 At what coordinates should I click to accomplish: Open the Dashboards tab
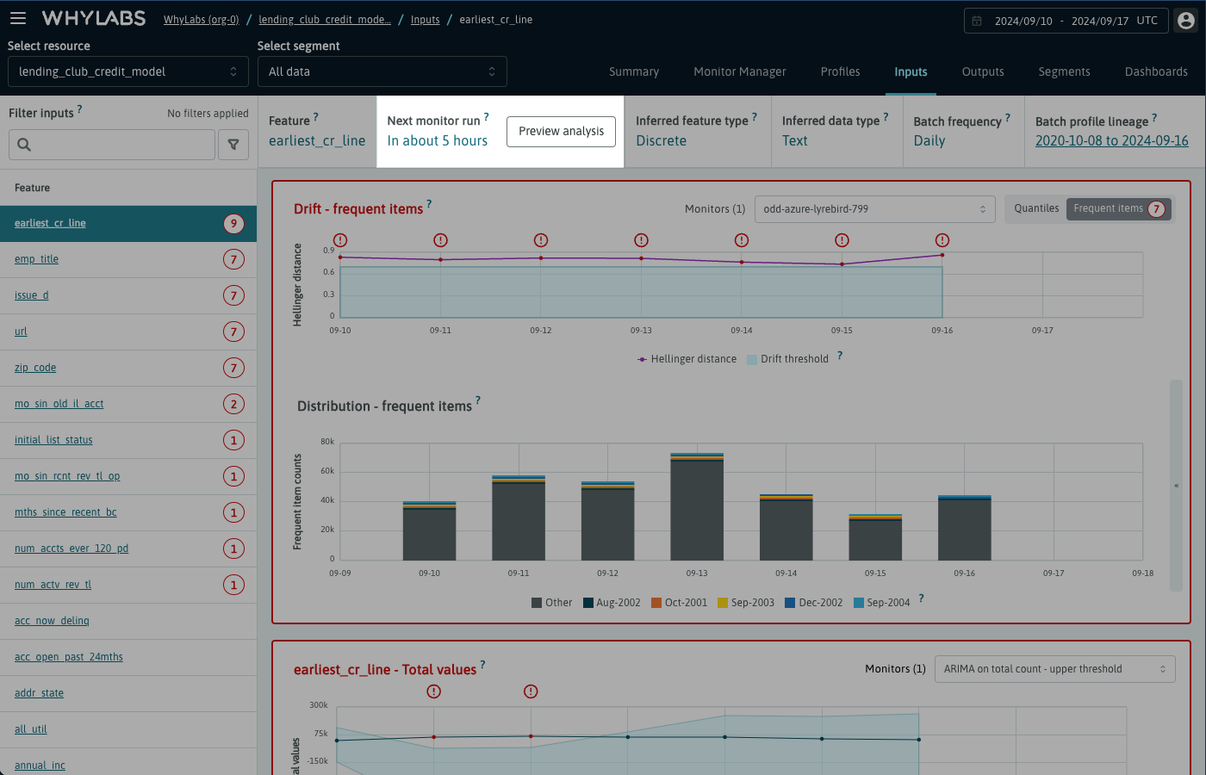pyautogui.click(x=1156, y=71)
